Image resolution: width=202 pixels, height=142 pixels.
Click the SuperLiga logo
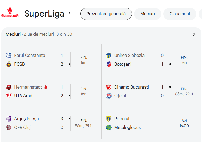10,12
